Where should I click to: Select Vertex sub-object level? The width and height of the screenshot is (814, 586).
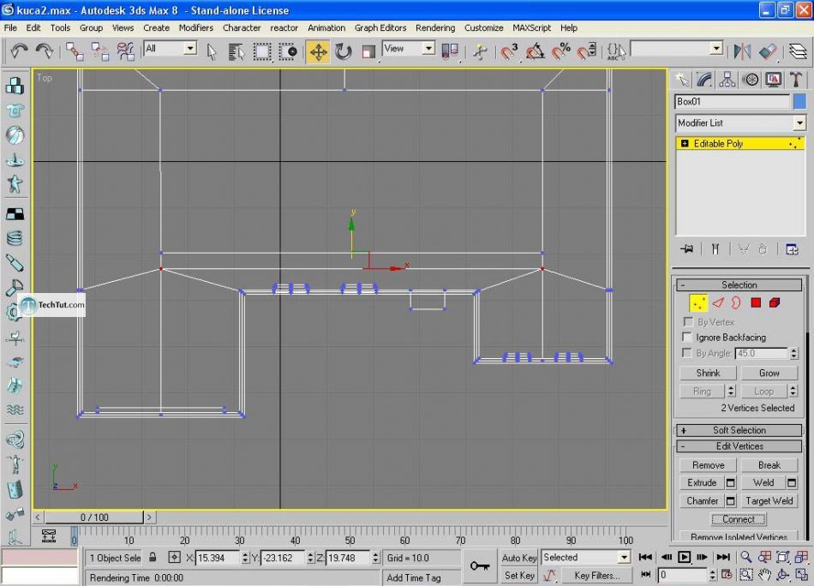coord(698,302)
